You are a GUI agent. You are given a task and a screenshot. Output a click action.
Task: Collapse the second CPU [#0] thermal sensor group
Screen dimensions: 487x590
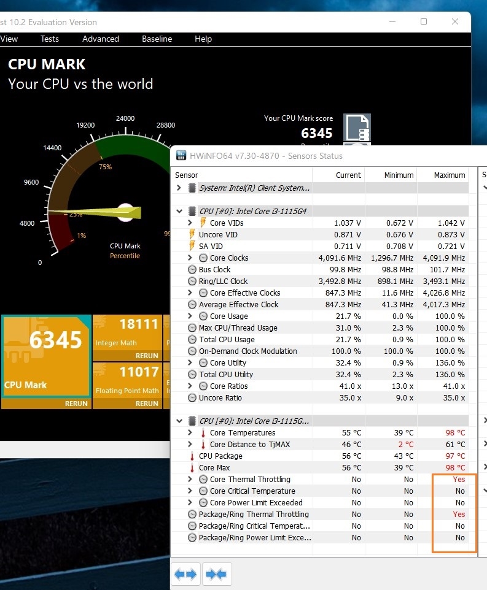point(179,421)
